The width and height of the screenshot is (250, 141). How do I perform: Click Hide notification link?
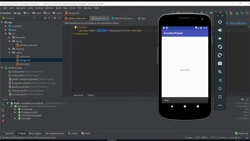click(238, 23)
